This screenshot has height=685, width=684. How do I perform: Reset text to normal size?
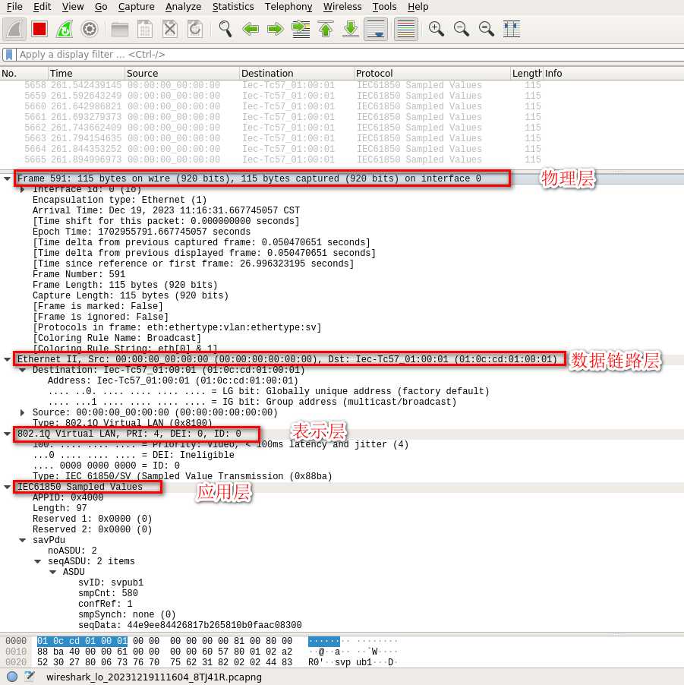486,30
